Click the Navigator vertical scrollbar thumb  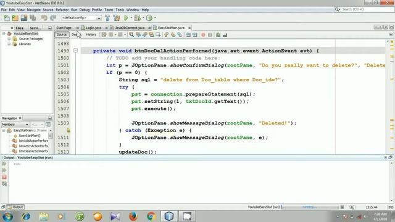tap(51, 136)
